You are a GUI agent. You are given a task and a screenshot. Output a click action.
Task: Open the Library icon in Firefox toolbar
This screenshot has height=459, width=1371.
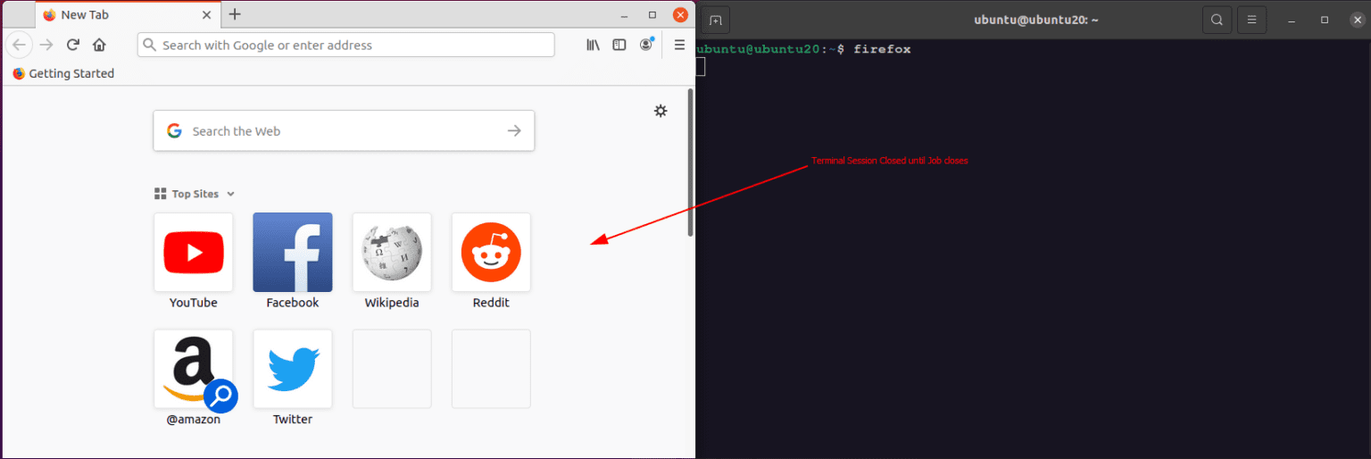coord(593,45)
